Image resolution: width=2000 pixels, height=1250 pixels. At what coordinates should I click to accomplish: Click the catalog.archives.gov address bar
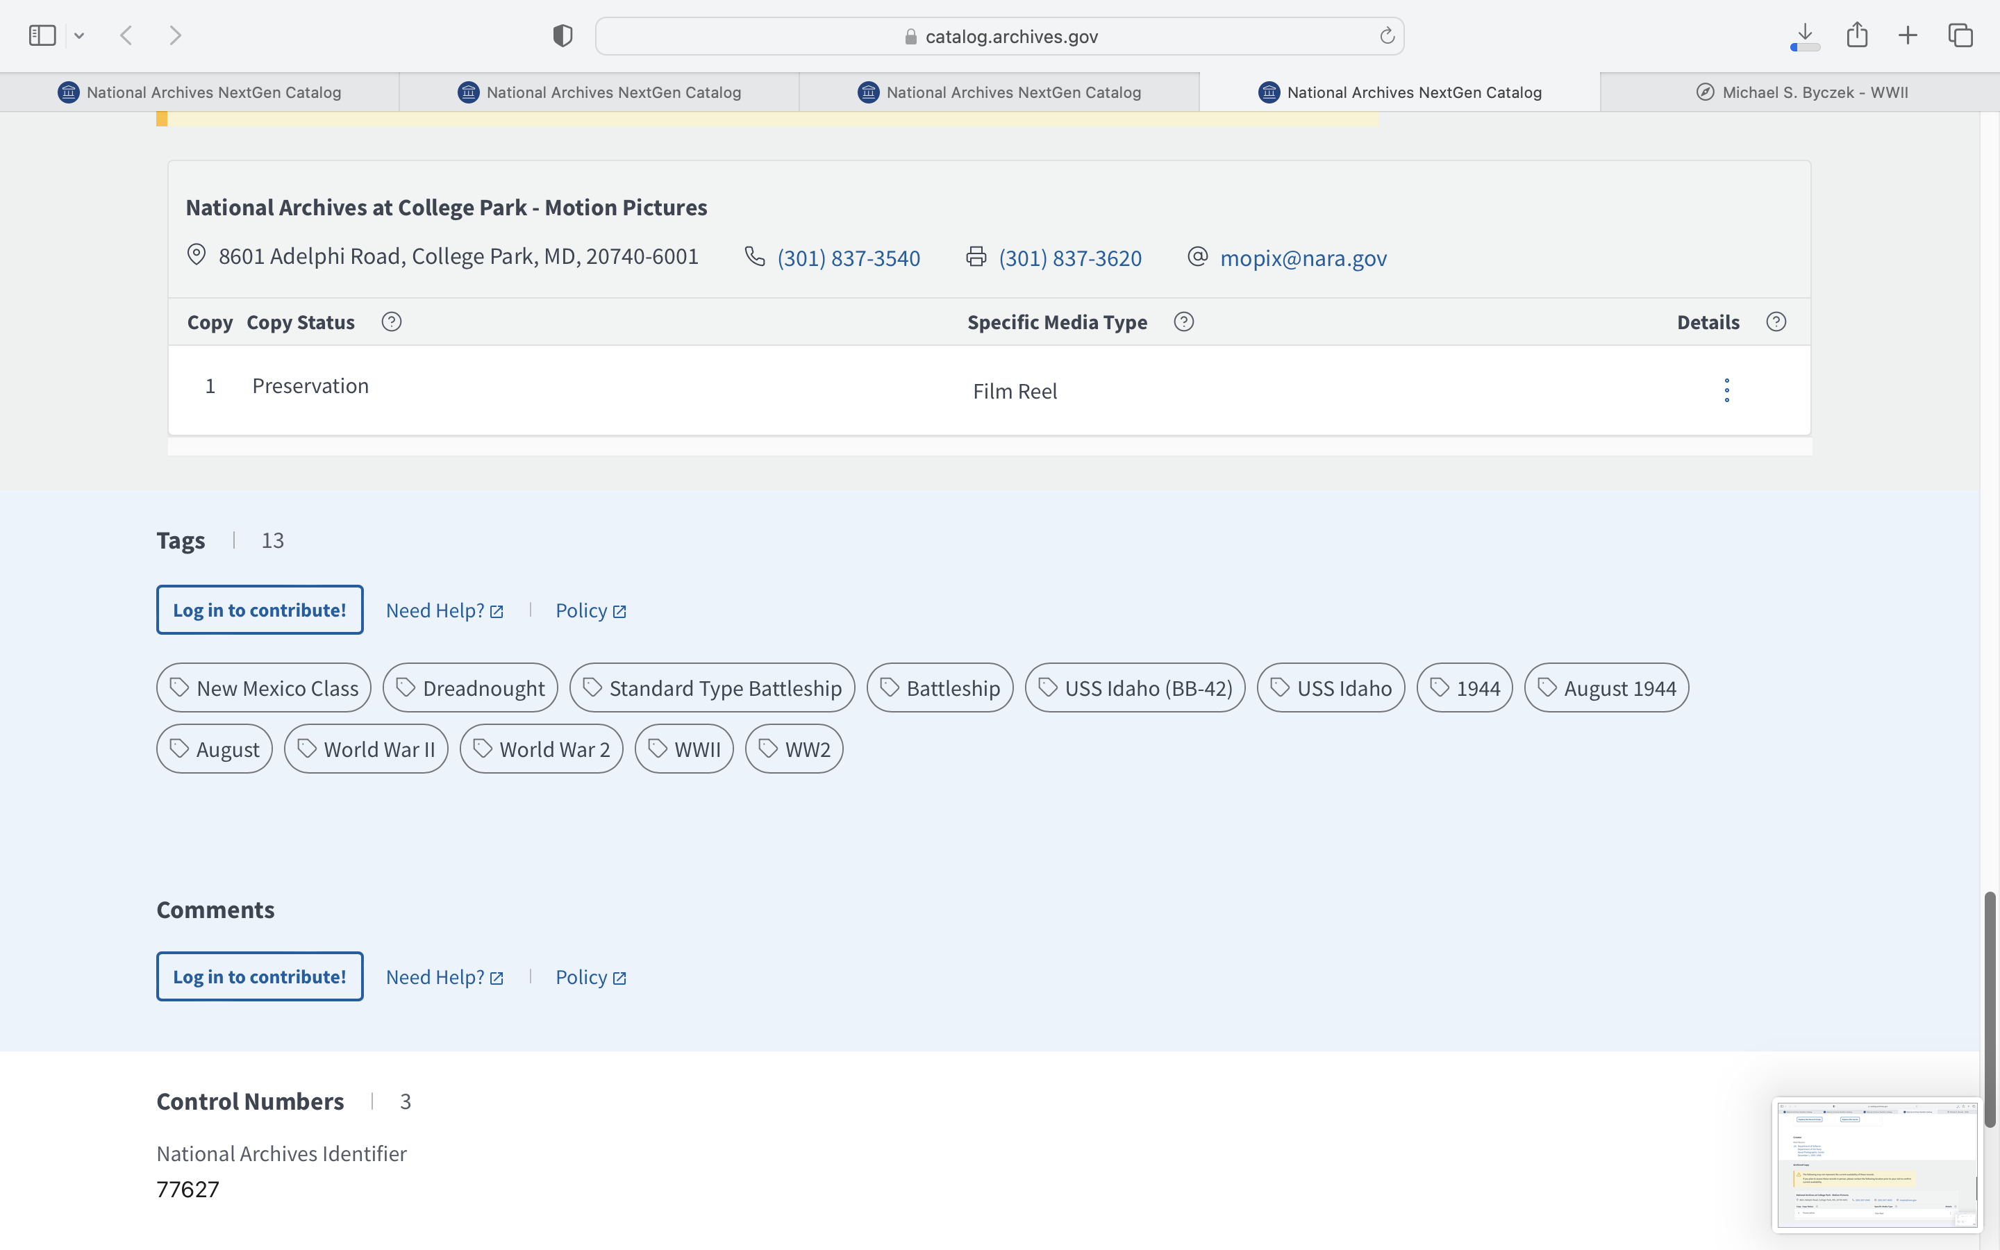[1000, 36]
